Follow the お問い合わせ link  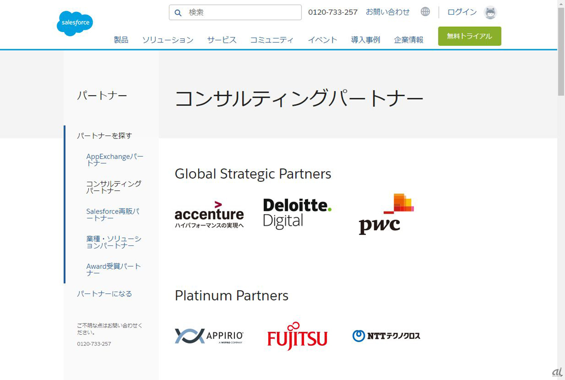click(x=388, y=12)
